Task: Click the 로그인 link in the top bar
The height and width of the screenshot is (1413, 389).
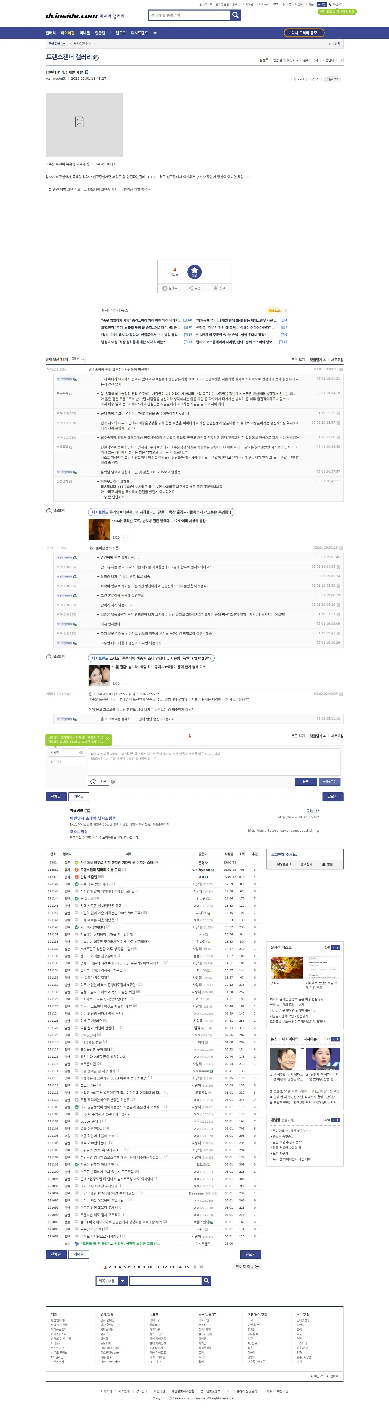Action: tap(321, 4)
